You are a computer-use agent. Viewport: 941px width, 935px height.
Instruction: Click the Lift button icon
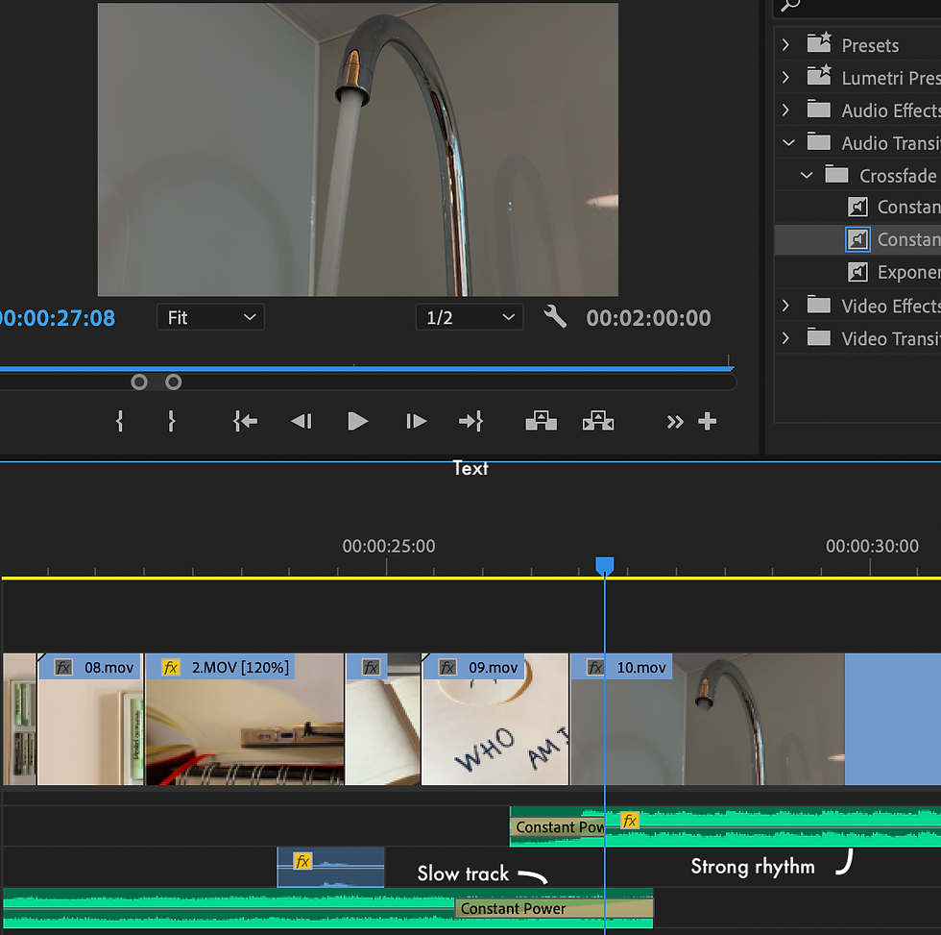tap(541, 421)
